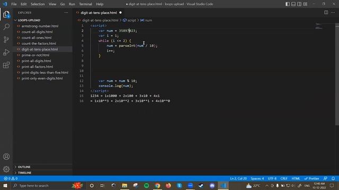339x190 pixels.
Task: Click the Split Editor Right icon
Action: click(x=326, y=13)
